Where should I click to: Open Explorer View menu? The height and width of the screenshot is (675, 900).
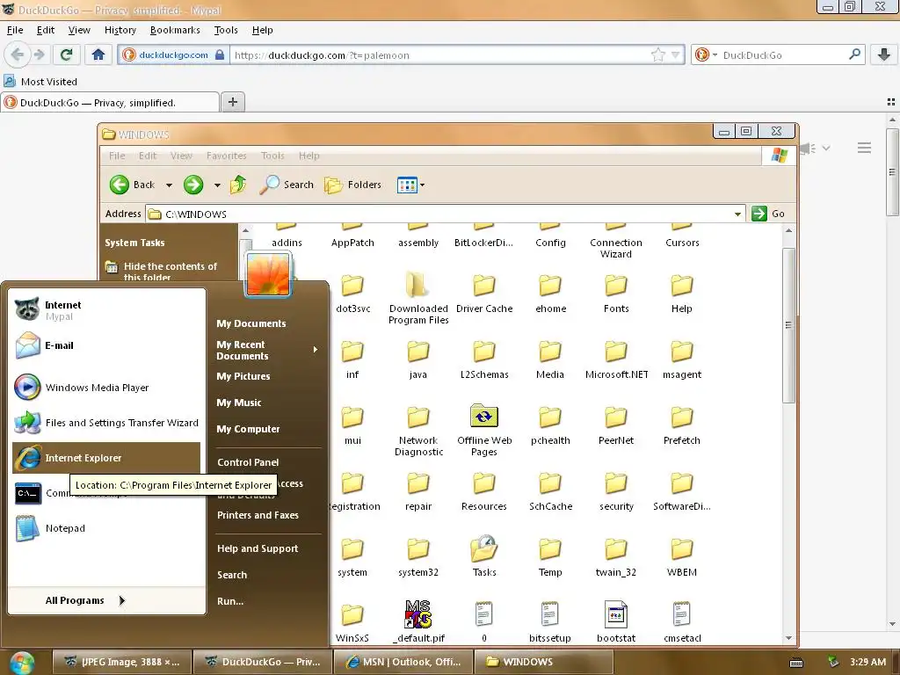tap(181, 156)
